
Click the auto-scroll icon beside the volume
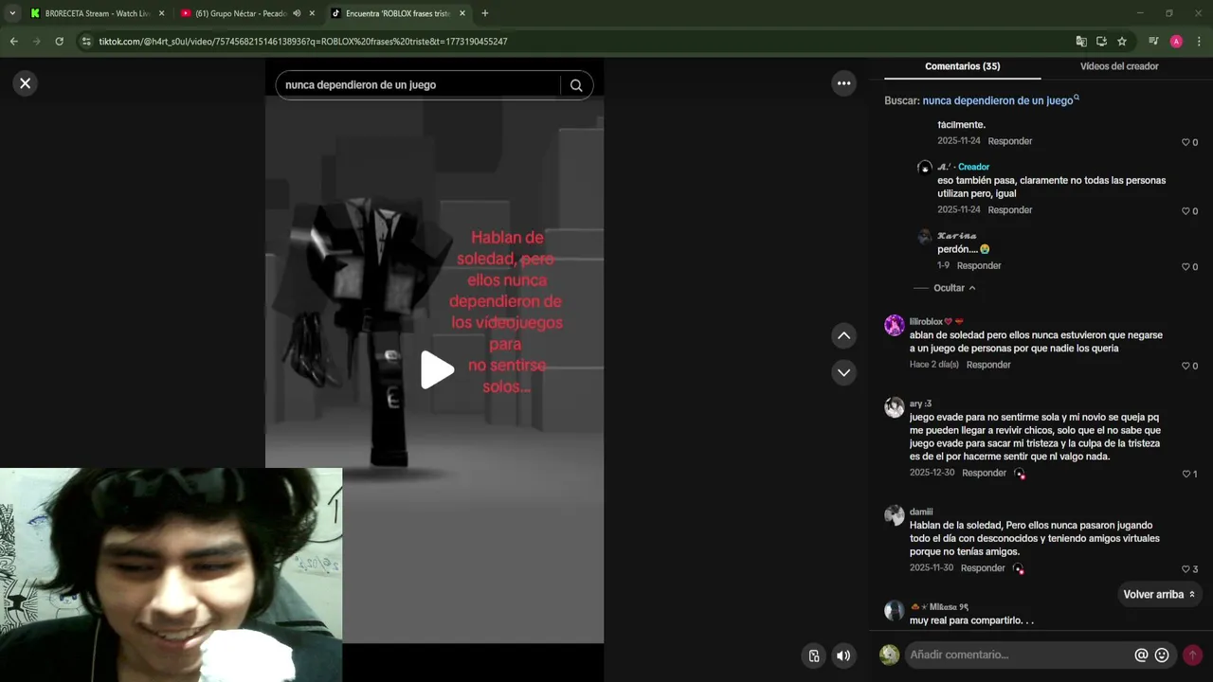point(814,655)
